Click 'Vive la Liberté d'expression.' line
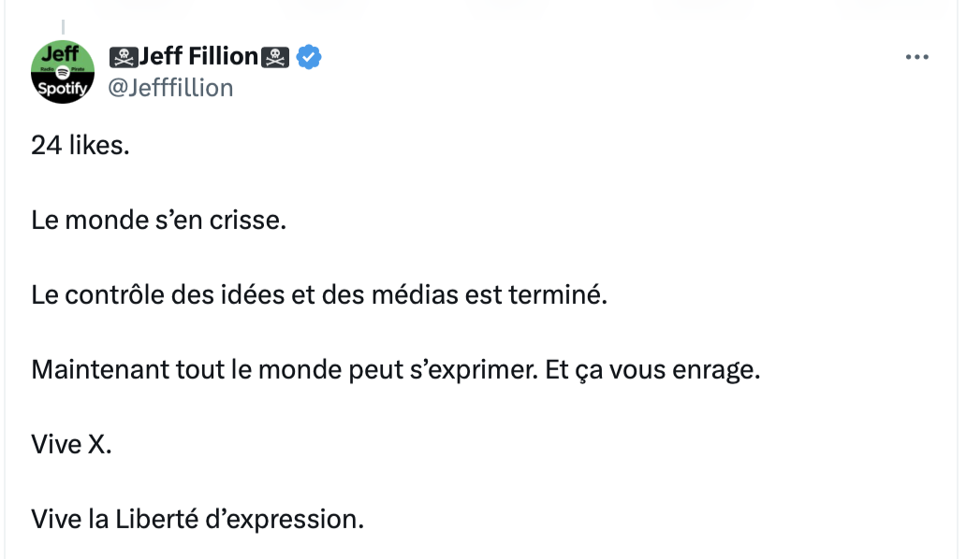The height and width of the screenshot is (559, 966). pos(198,520)
